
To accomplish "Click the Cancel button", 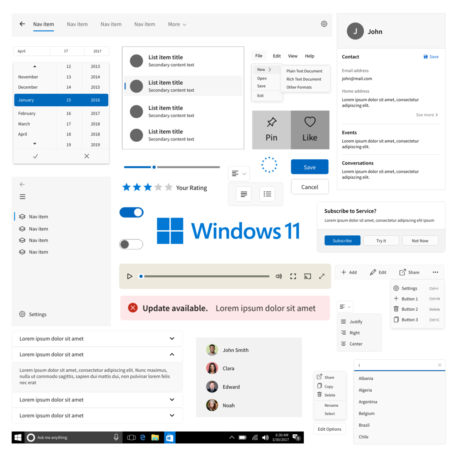I will [x=310, y=187].
